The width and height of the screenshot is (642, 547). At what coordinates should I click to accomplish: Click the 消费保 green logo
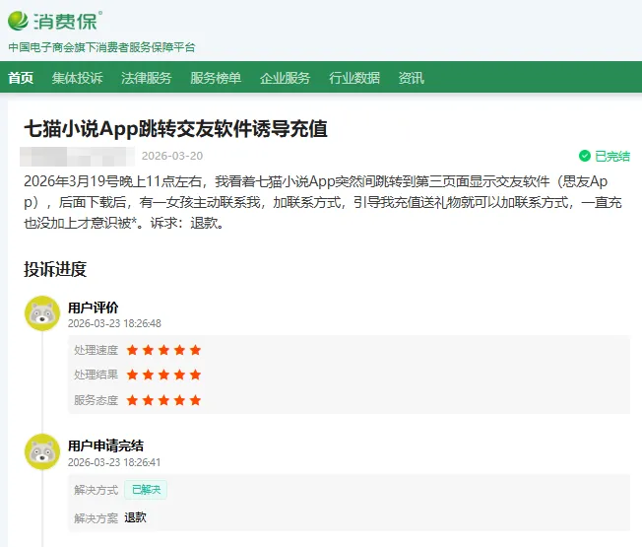coord(55,21)
